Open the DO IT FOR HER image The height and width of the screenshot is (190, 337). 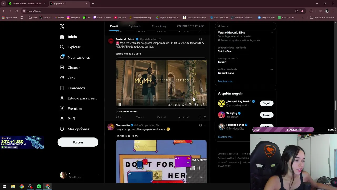point(161,161)
